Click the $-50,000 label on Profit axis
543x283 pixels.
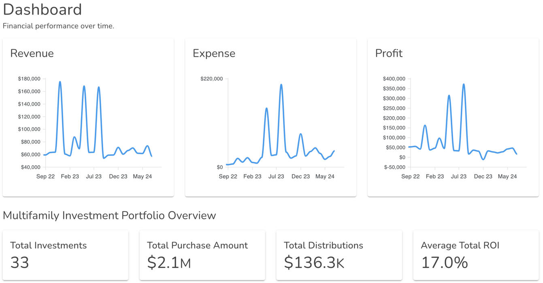pyautogui.click(x=394, y=167)
